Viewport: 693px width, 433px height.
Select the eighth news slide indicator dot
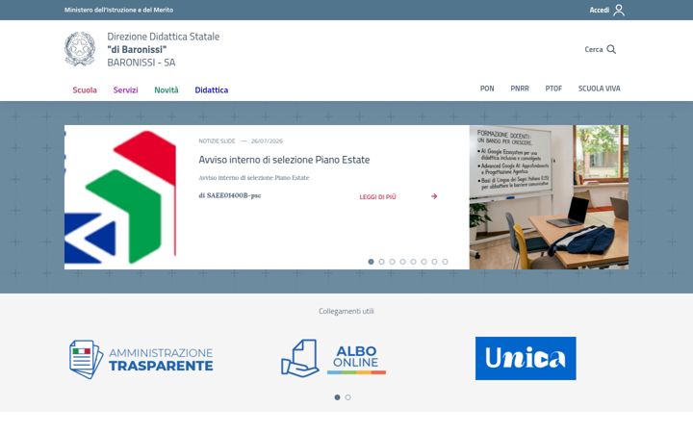click(x=445, y=262)
